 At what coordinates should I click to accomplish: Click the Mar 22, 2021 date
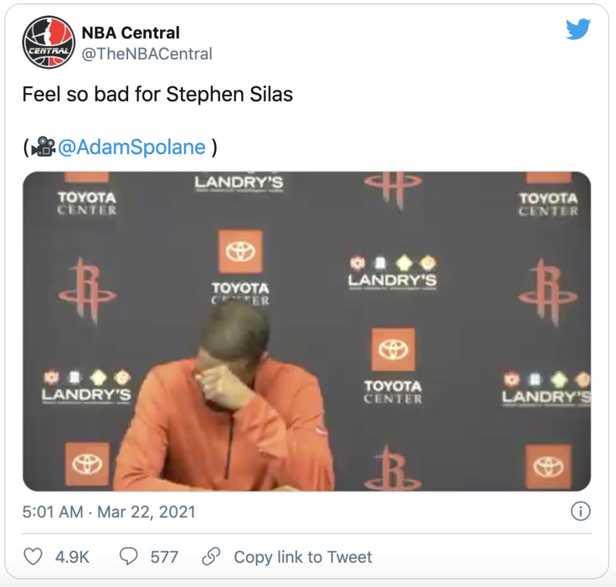coord(146,512)
